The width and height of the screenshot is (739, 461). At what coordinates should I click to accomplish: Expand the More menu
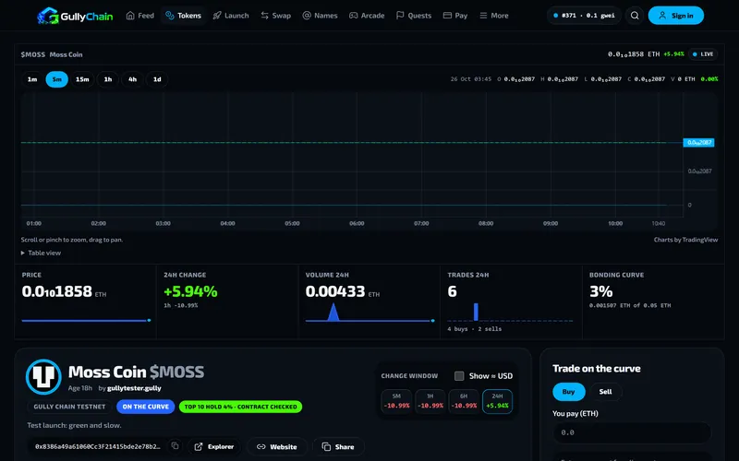(494, 16)
